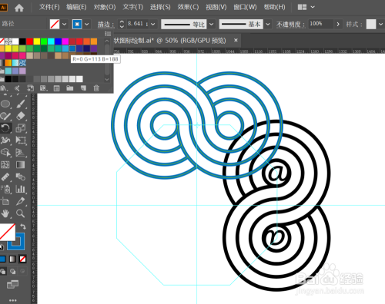
Task: Select the Eyedropper tool
Action: 21,201
